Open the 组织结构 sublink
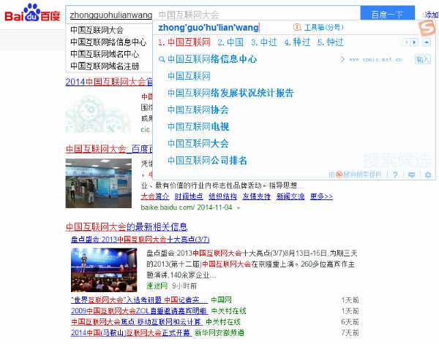 coord(222,196)
